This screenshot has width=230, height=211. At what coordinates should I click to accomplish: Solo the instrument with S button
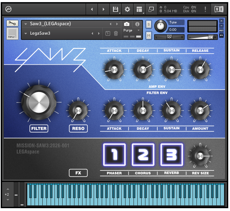(x=149, y=24)
